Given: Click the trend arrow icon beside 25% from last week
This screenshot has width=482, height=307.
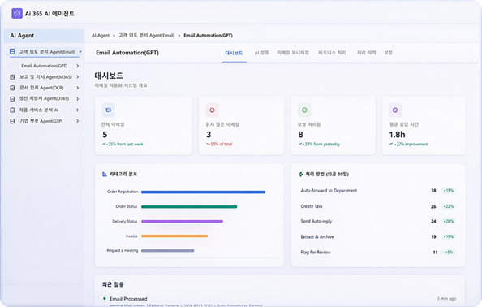Looking at the screenshot, I should click(x=104, y=144).
